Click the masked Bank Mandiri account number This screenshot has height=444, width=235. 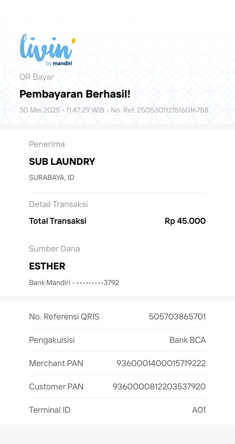(x=74, y=283)
